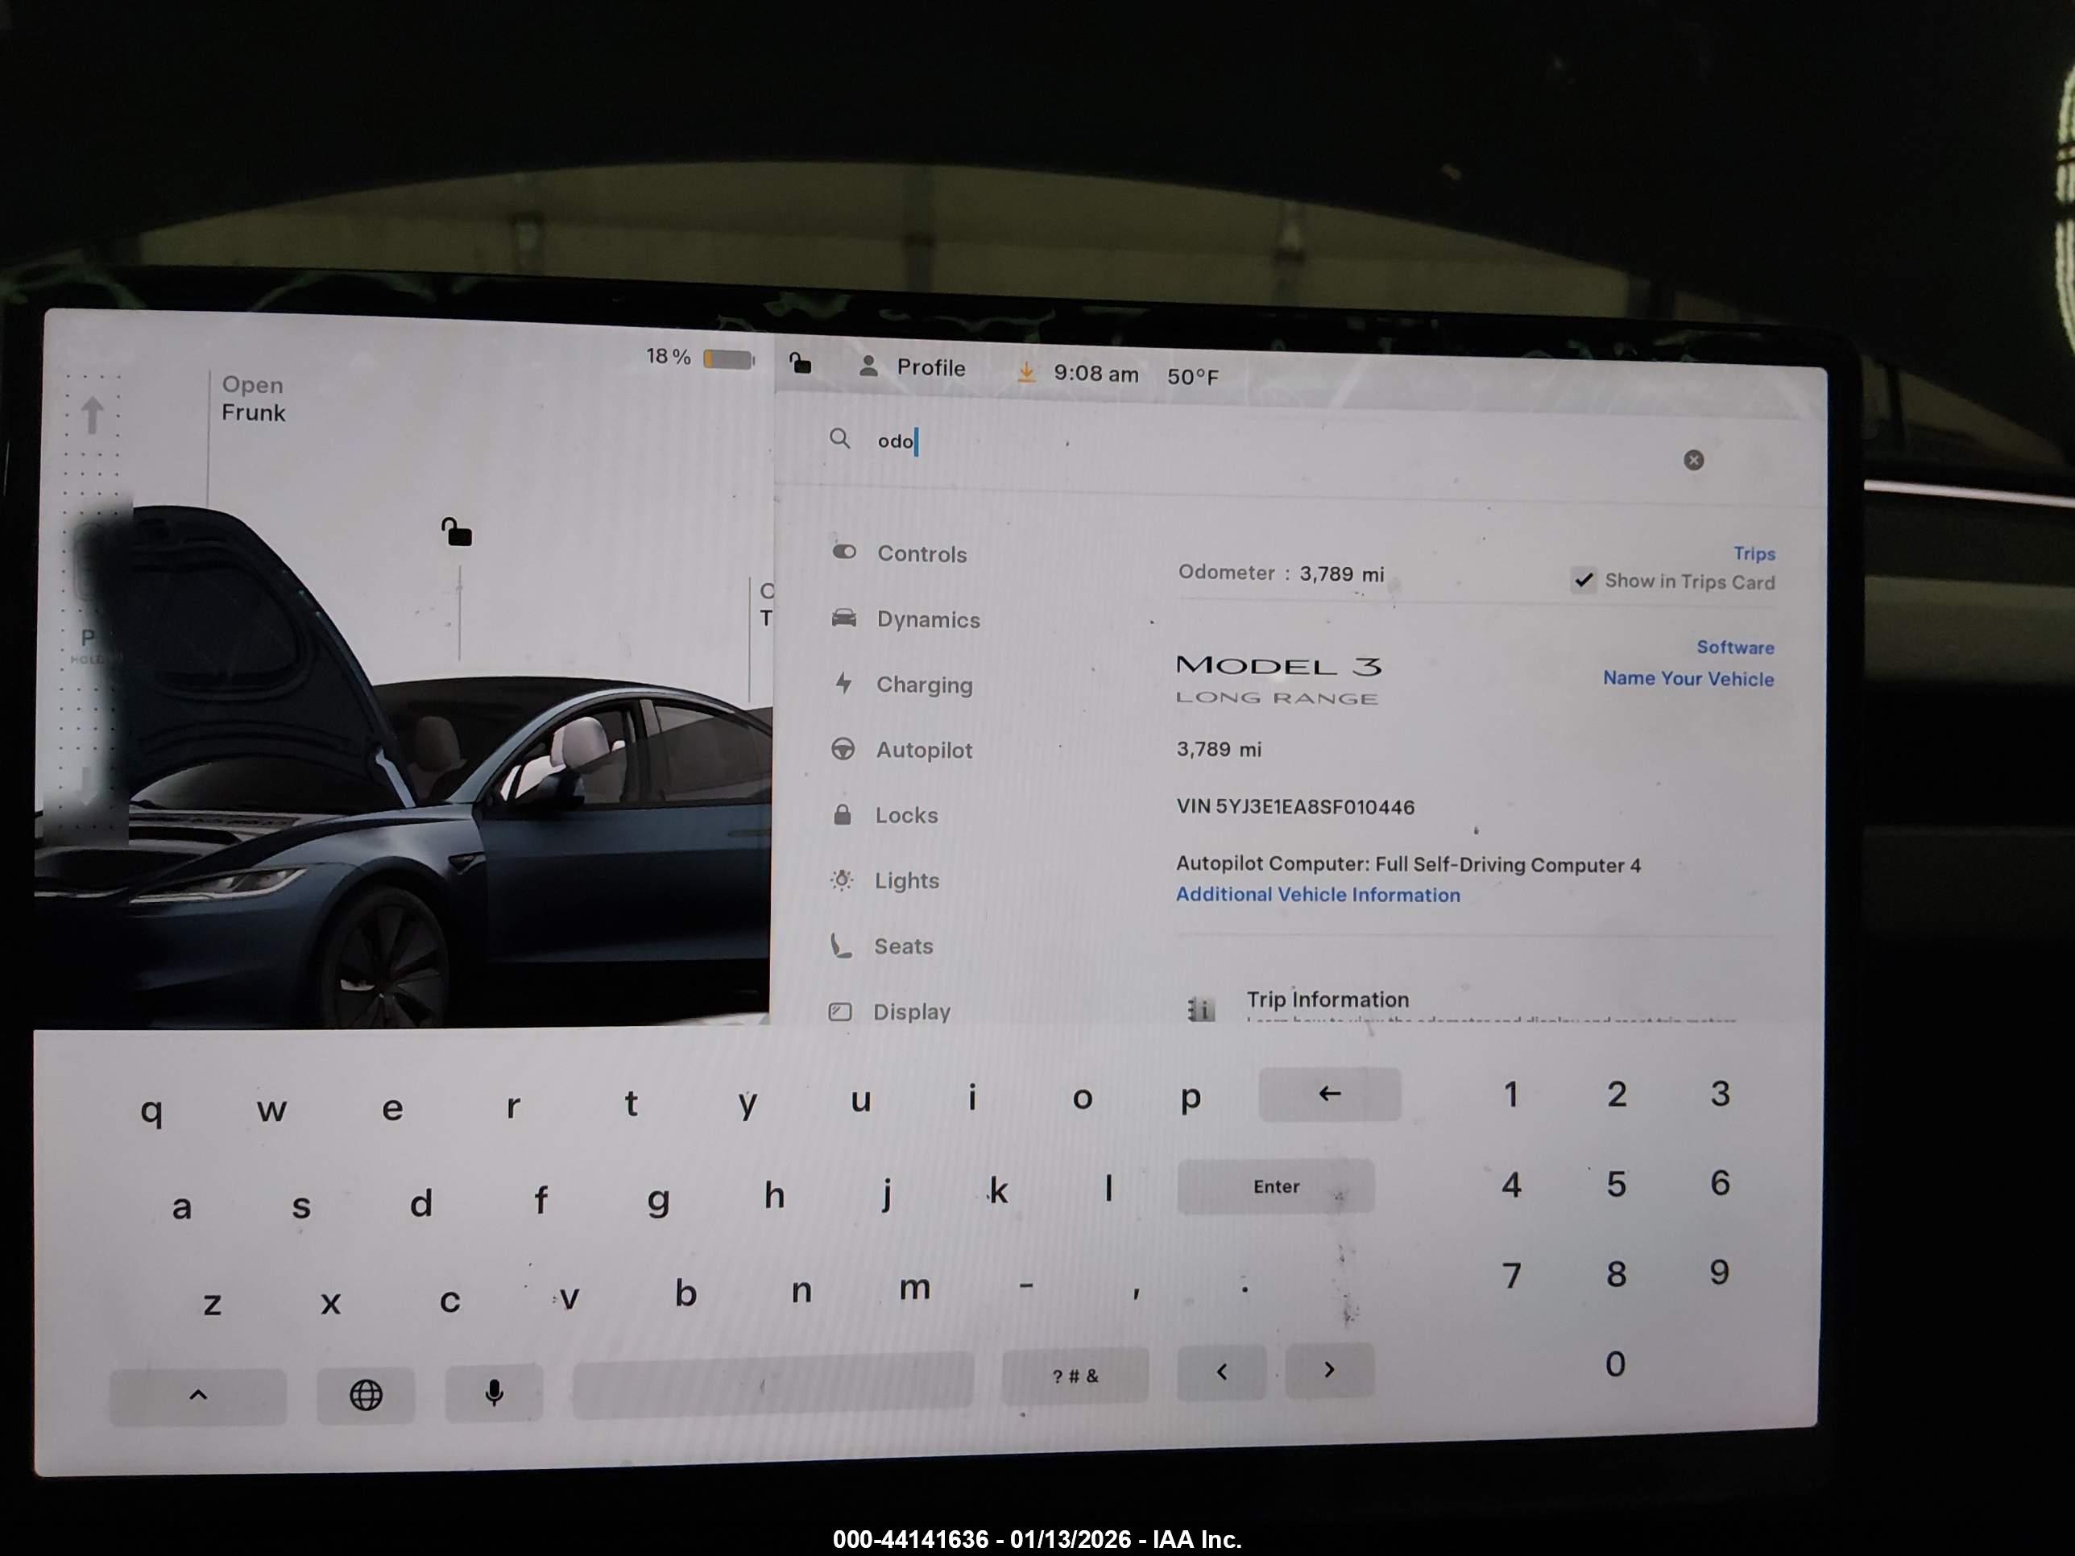The height and width of the screenshot is (1556, 2075).
Task: Open the Display menu
Action: 889,1011
